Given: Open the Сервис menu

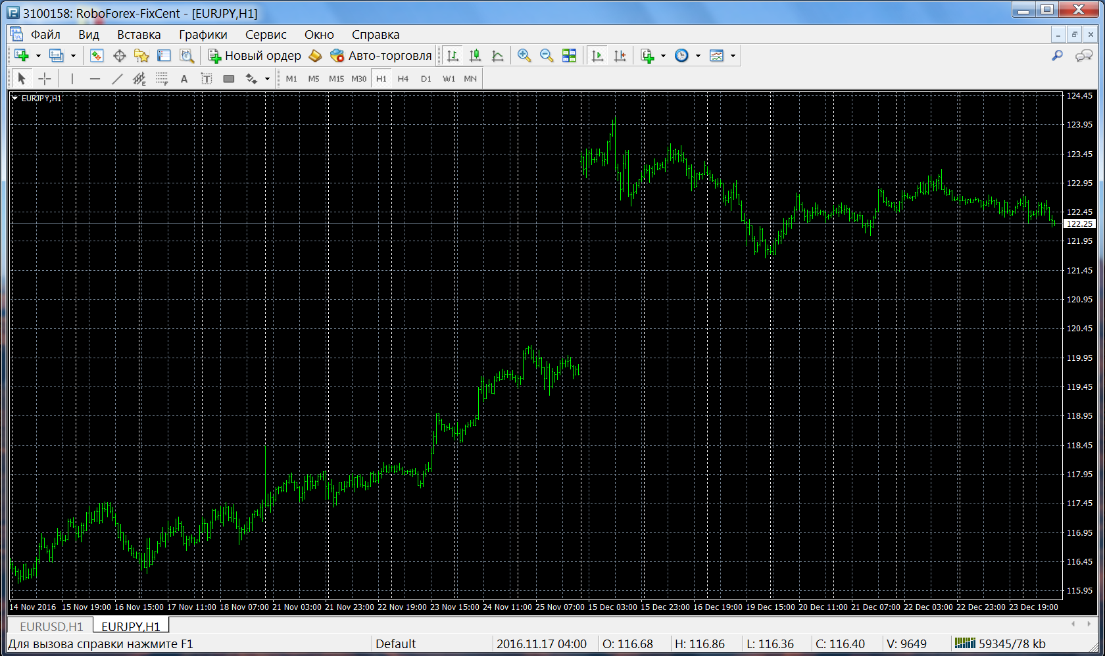Looking at the screenshot, I should click(266, 35).
